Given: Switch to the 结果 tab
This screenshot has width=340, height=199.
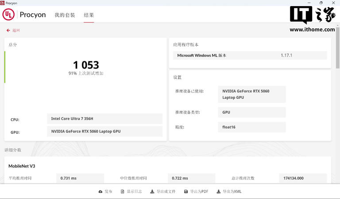Looking at the screenshot, I should click(x=89, y=15).
